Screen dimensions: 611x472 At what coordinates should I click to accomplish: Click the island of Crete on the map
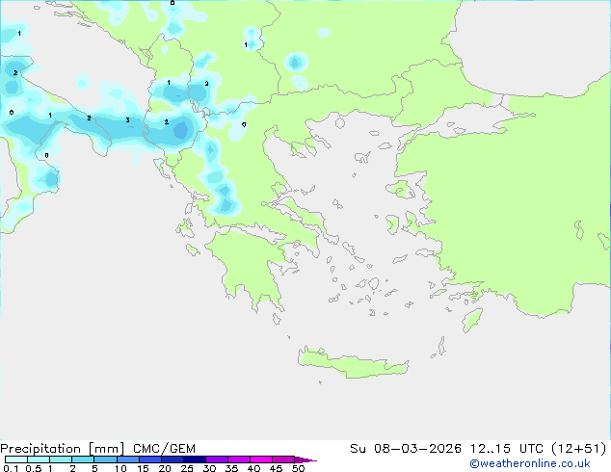[x=353, y=364]
